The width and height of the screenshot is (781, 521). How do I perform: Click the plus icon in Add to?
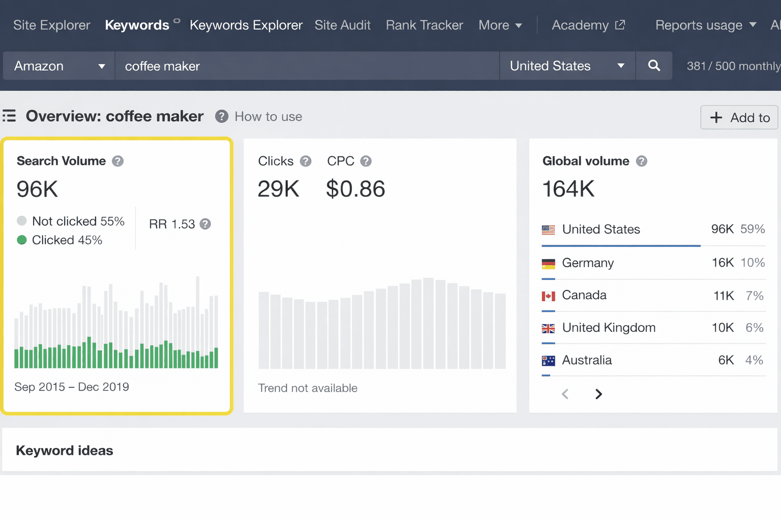pyautogui.click(x=716, y=118)
